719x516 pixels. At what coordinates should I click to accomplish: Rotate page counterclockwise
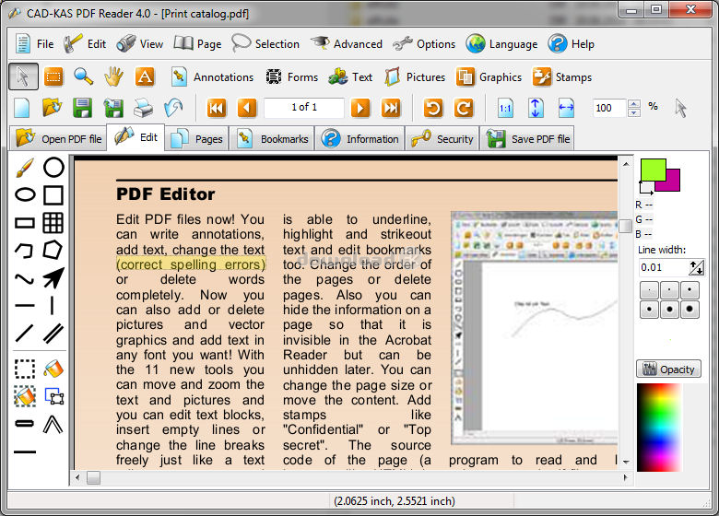pos(433,108)
